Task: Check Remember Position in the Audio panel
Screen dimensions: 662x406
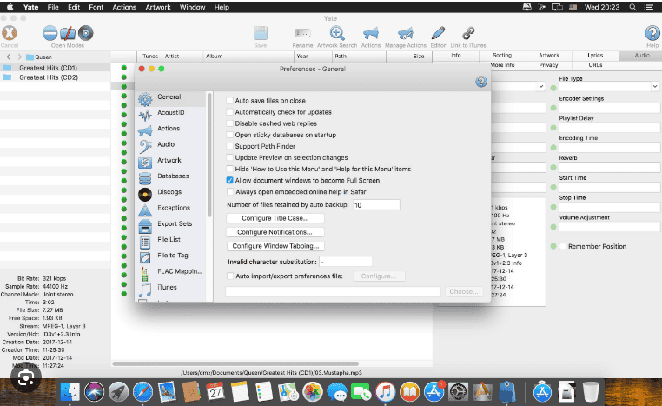Action: pos(563,246)
